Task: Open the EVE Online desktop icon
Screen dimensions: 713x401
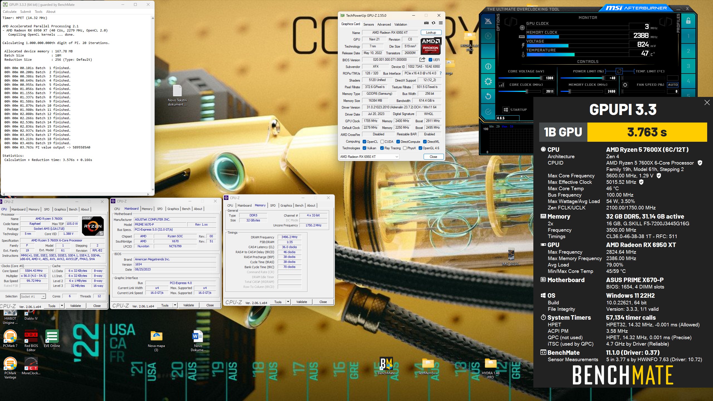Action: coord(52,338)
